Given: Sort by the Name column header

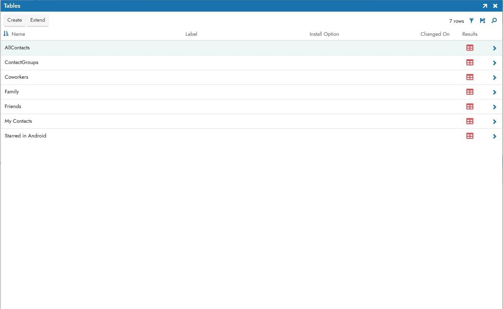Looking at the screenshot, I should pos(18,34).
